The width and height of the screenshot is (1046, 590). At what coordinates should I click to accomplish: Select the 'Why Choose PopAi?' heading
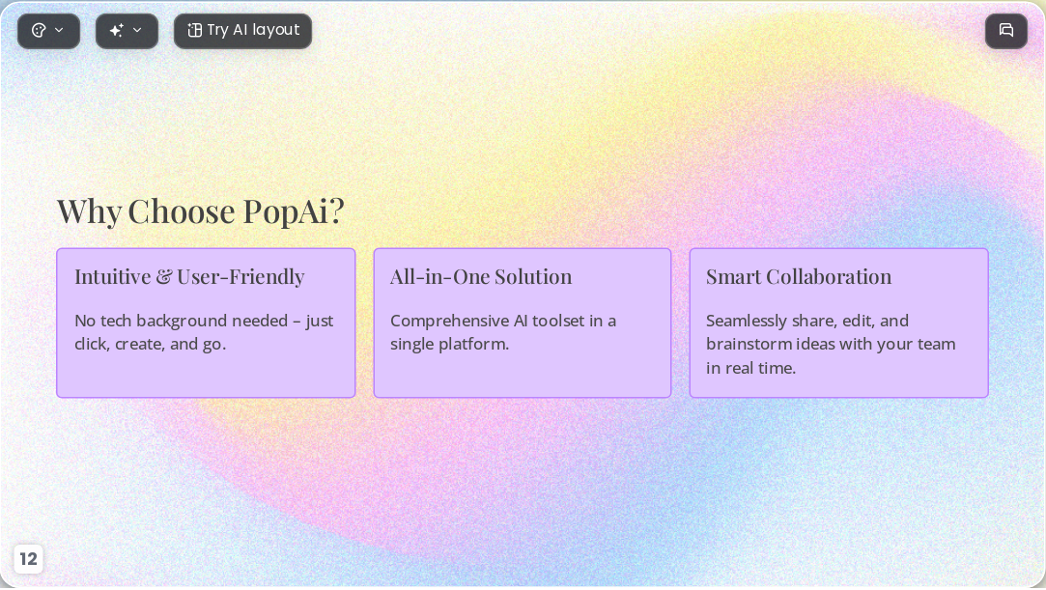pos(200,211)
